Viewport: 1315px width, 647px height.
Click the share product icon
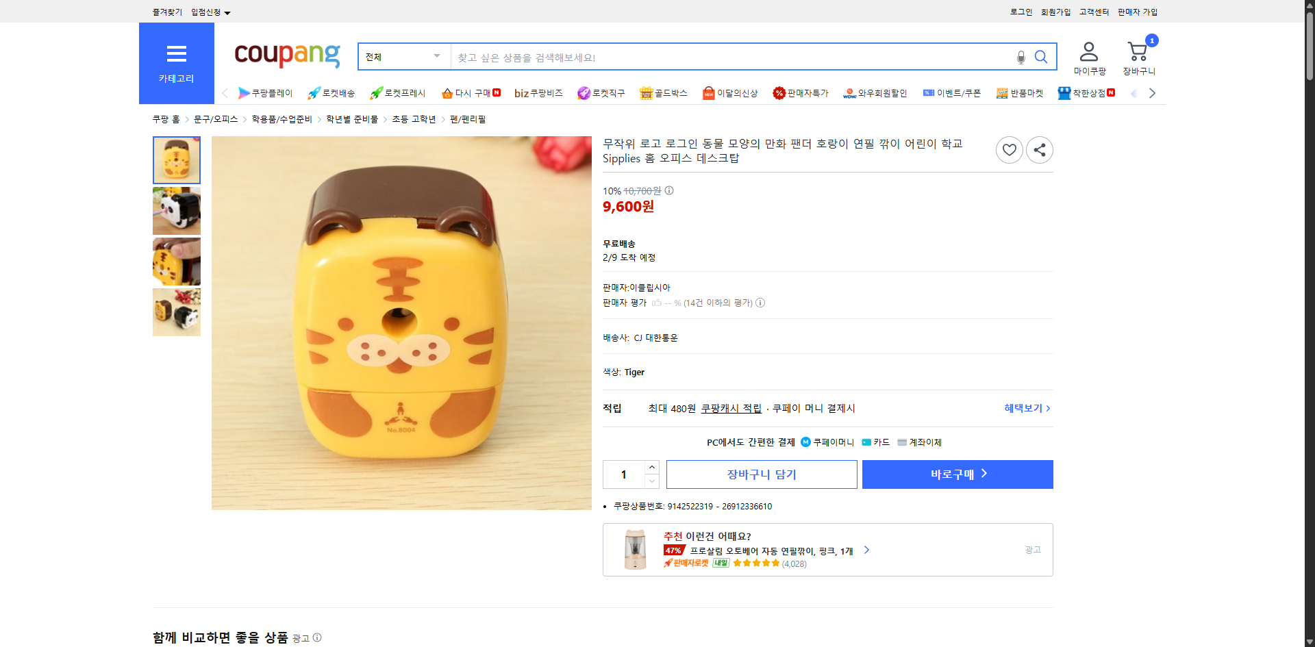pos(1039,149)
